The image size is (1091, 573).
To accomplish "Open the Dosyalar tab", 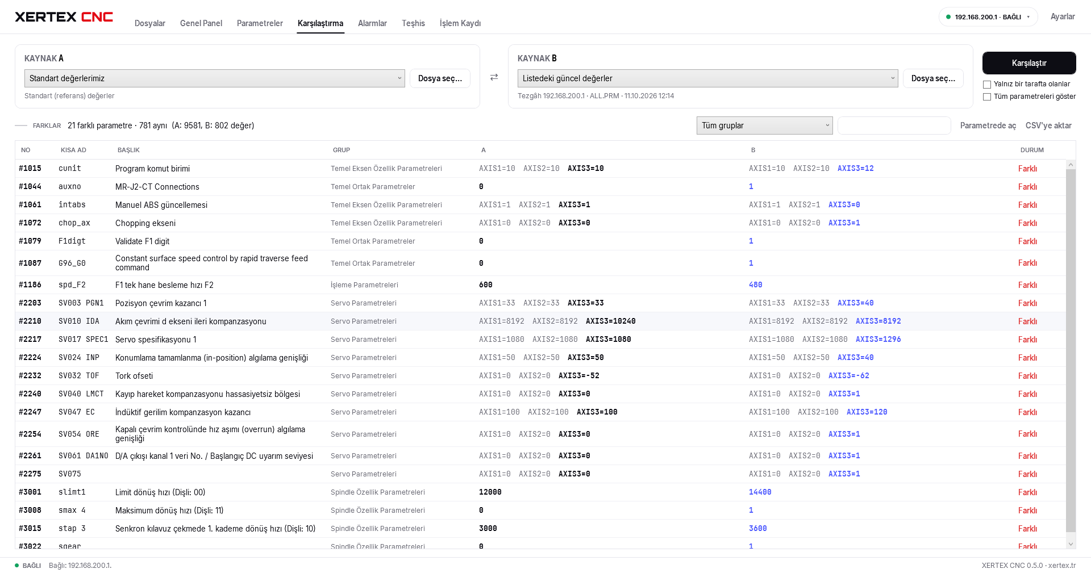I will [150, 23].
